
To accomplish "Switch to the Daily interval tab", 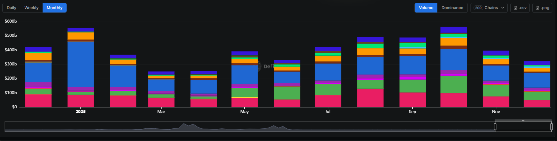I will click(11, 8).
